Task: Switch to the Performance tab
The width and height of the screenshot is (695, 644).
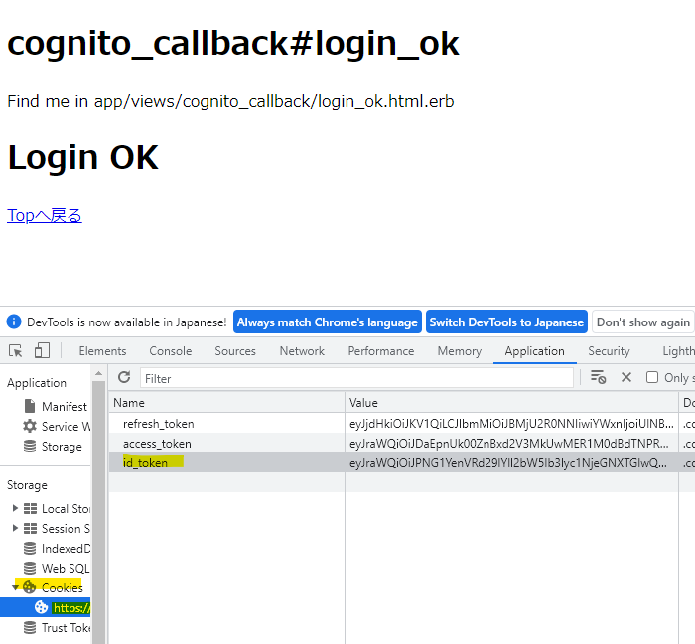Action: click(380, 351)
